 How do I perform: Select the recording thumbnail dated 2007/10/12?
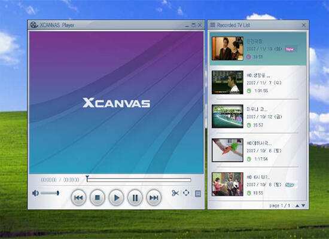(x=227, y=117)
